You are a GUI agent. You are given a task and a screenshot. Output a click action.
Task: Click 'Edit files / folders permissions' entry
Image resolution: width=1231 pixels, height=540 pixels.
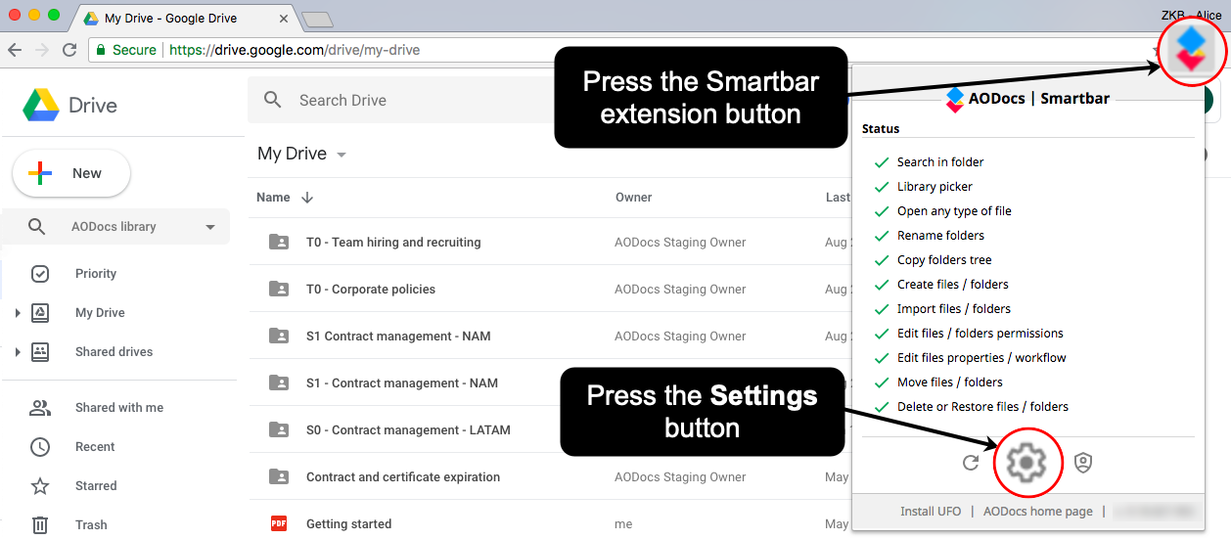(x=980, y=334)
